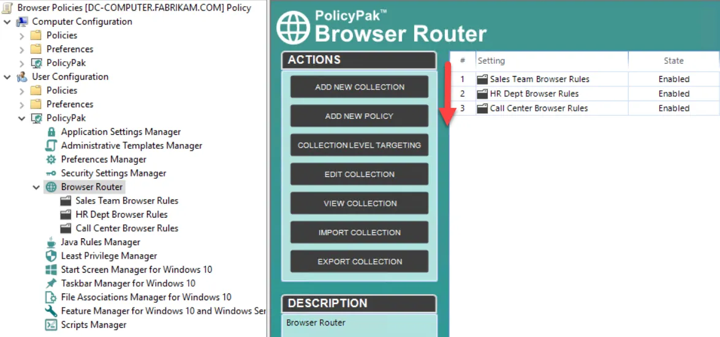Click the Export Collection button
Image resolution: width=720 pixels, height=337 pixels.
pyautogui.click(x=360, y=262)
